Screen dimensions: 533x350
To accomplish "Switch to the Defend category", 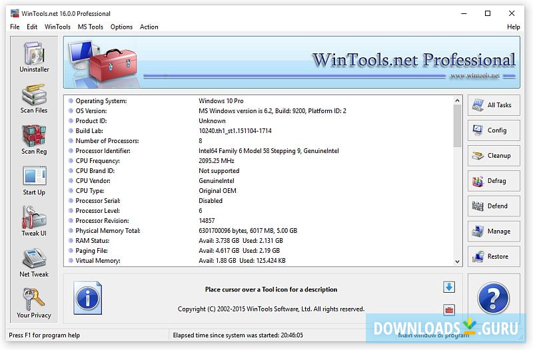I will pyautogui.click(x=494, y=206).
